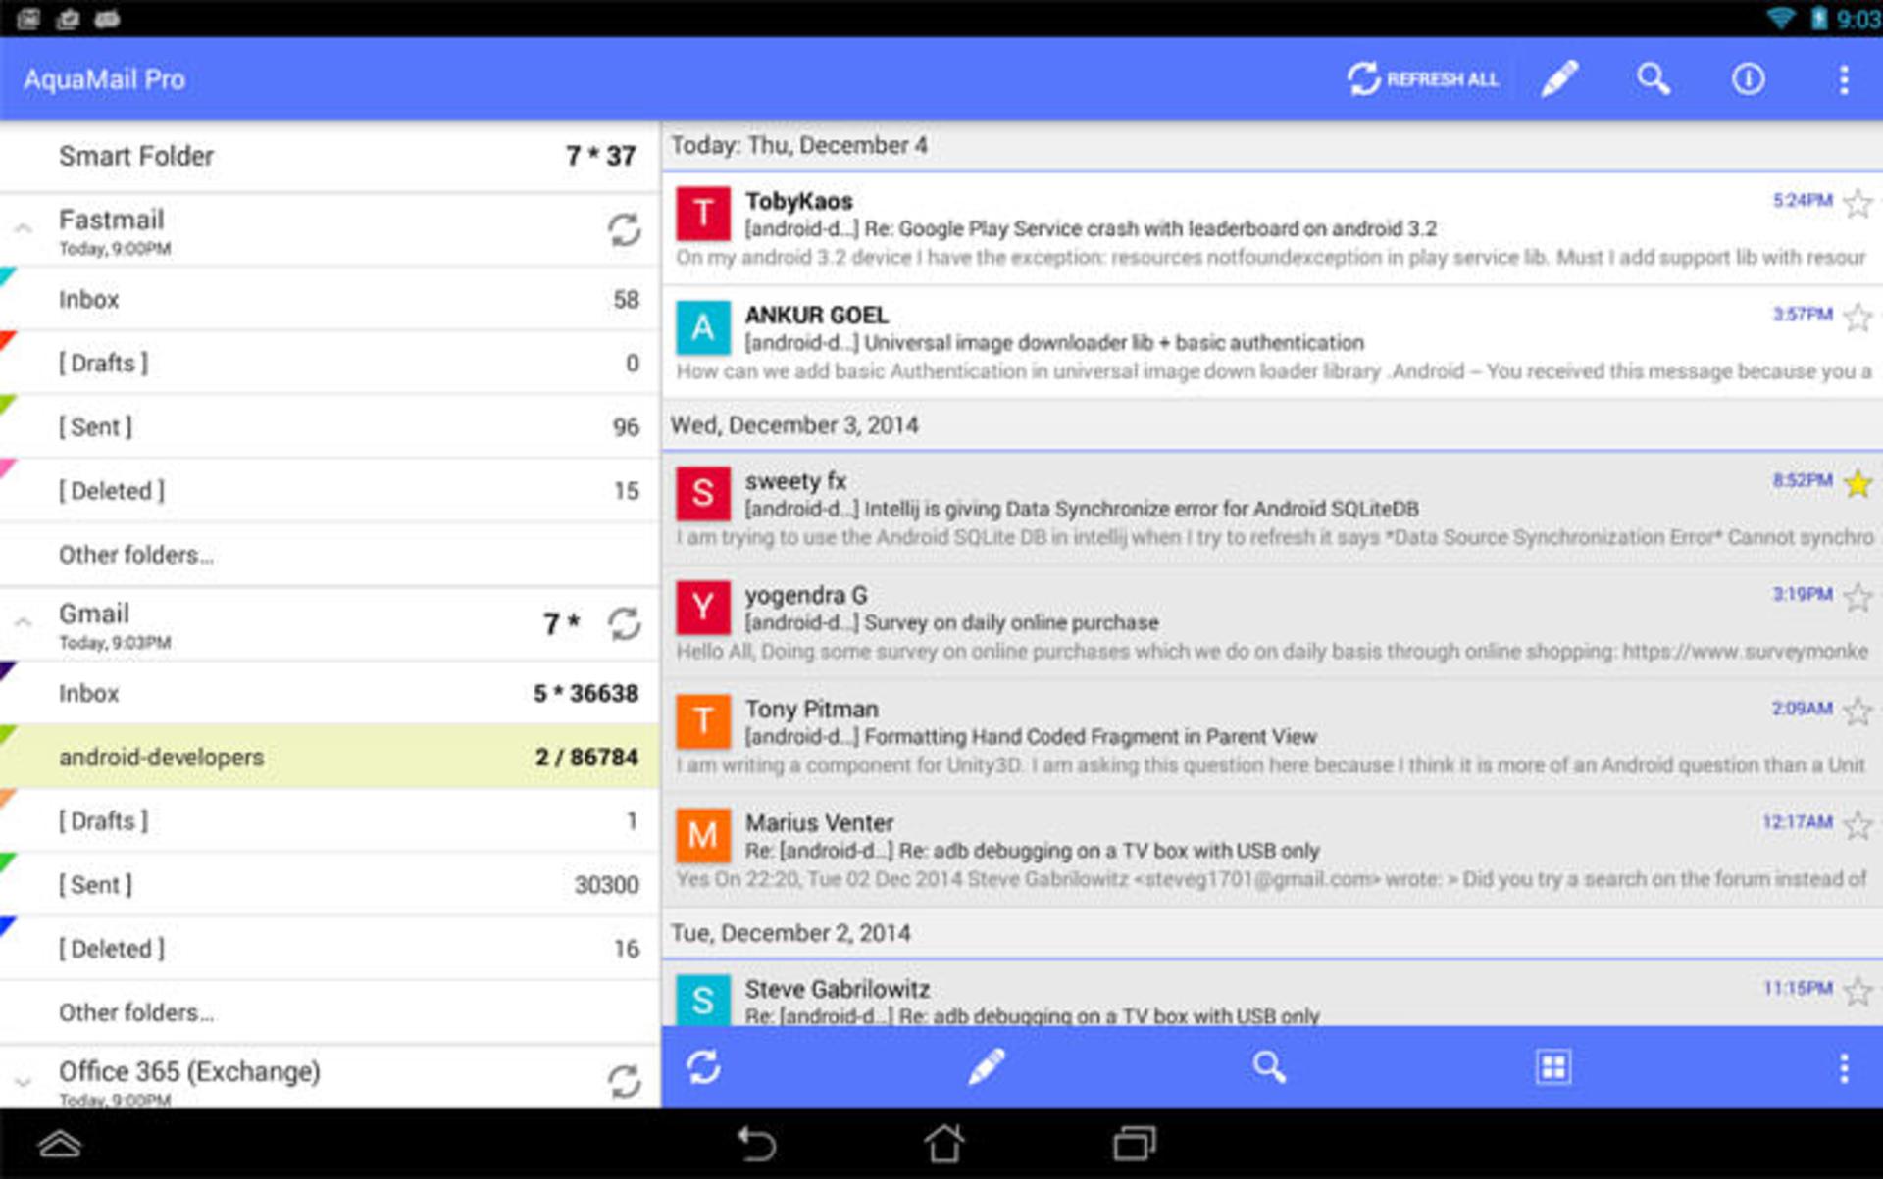Image resolution: width=1883 pixels, height=1179 pixels.
Task: Unstar the sweety fx message
Action: (x=1858, y=483)
